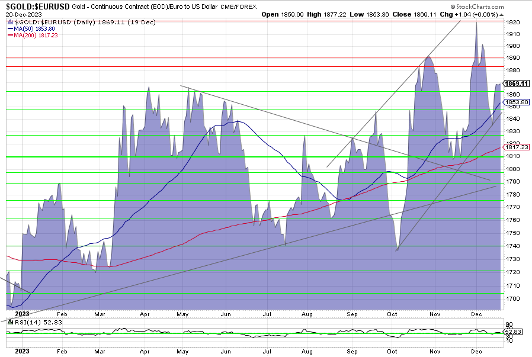
Task: Click the Chg +1.04 (+0.06%) header value
Action: 495,13
